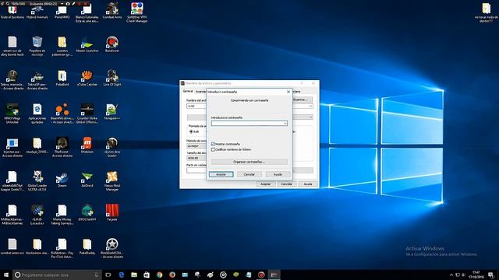Focus the Introduzca la contraseña input box
The height and width of the screenshot is (280, 499).
(x=249, y=123)
